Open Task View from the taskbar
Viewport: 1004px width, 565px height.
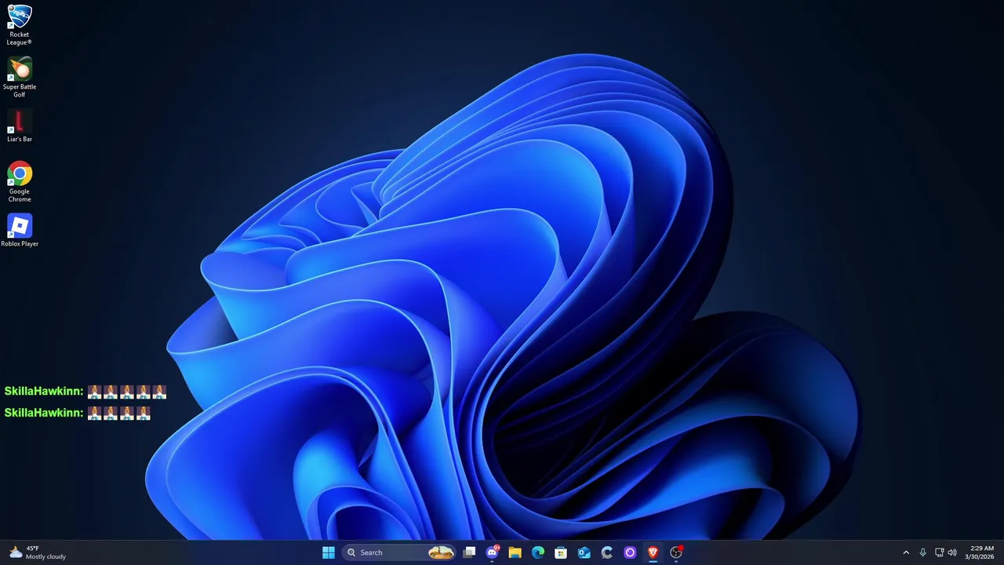(469, 552)
